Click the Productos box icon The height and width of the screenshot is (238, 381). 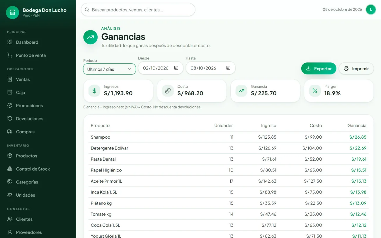click(10, 156)
